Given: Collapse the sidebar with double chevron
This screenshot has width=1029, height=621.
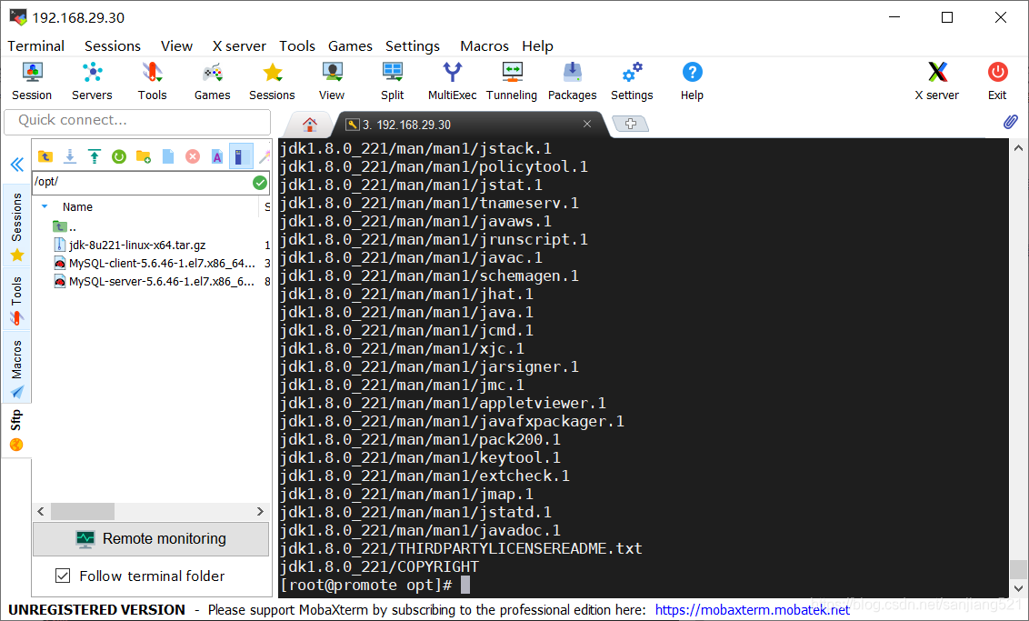Looking at the screenshot, I should (17, 164).
